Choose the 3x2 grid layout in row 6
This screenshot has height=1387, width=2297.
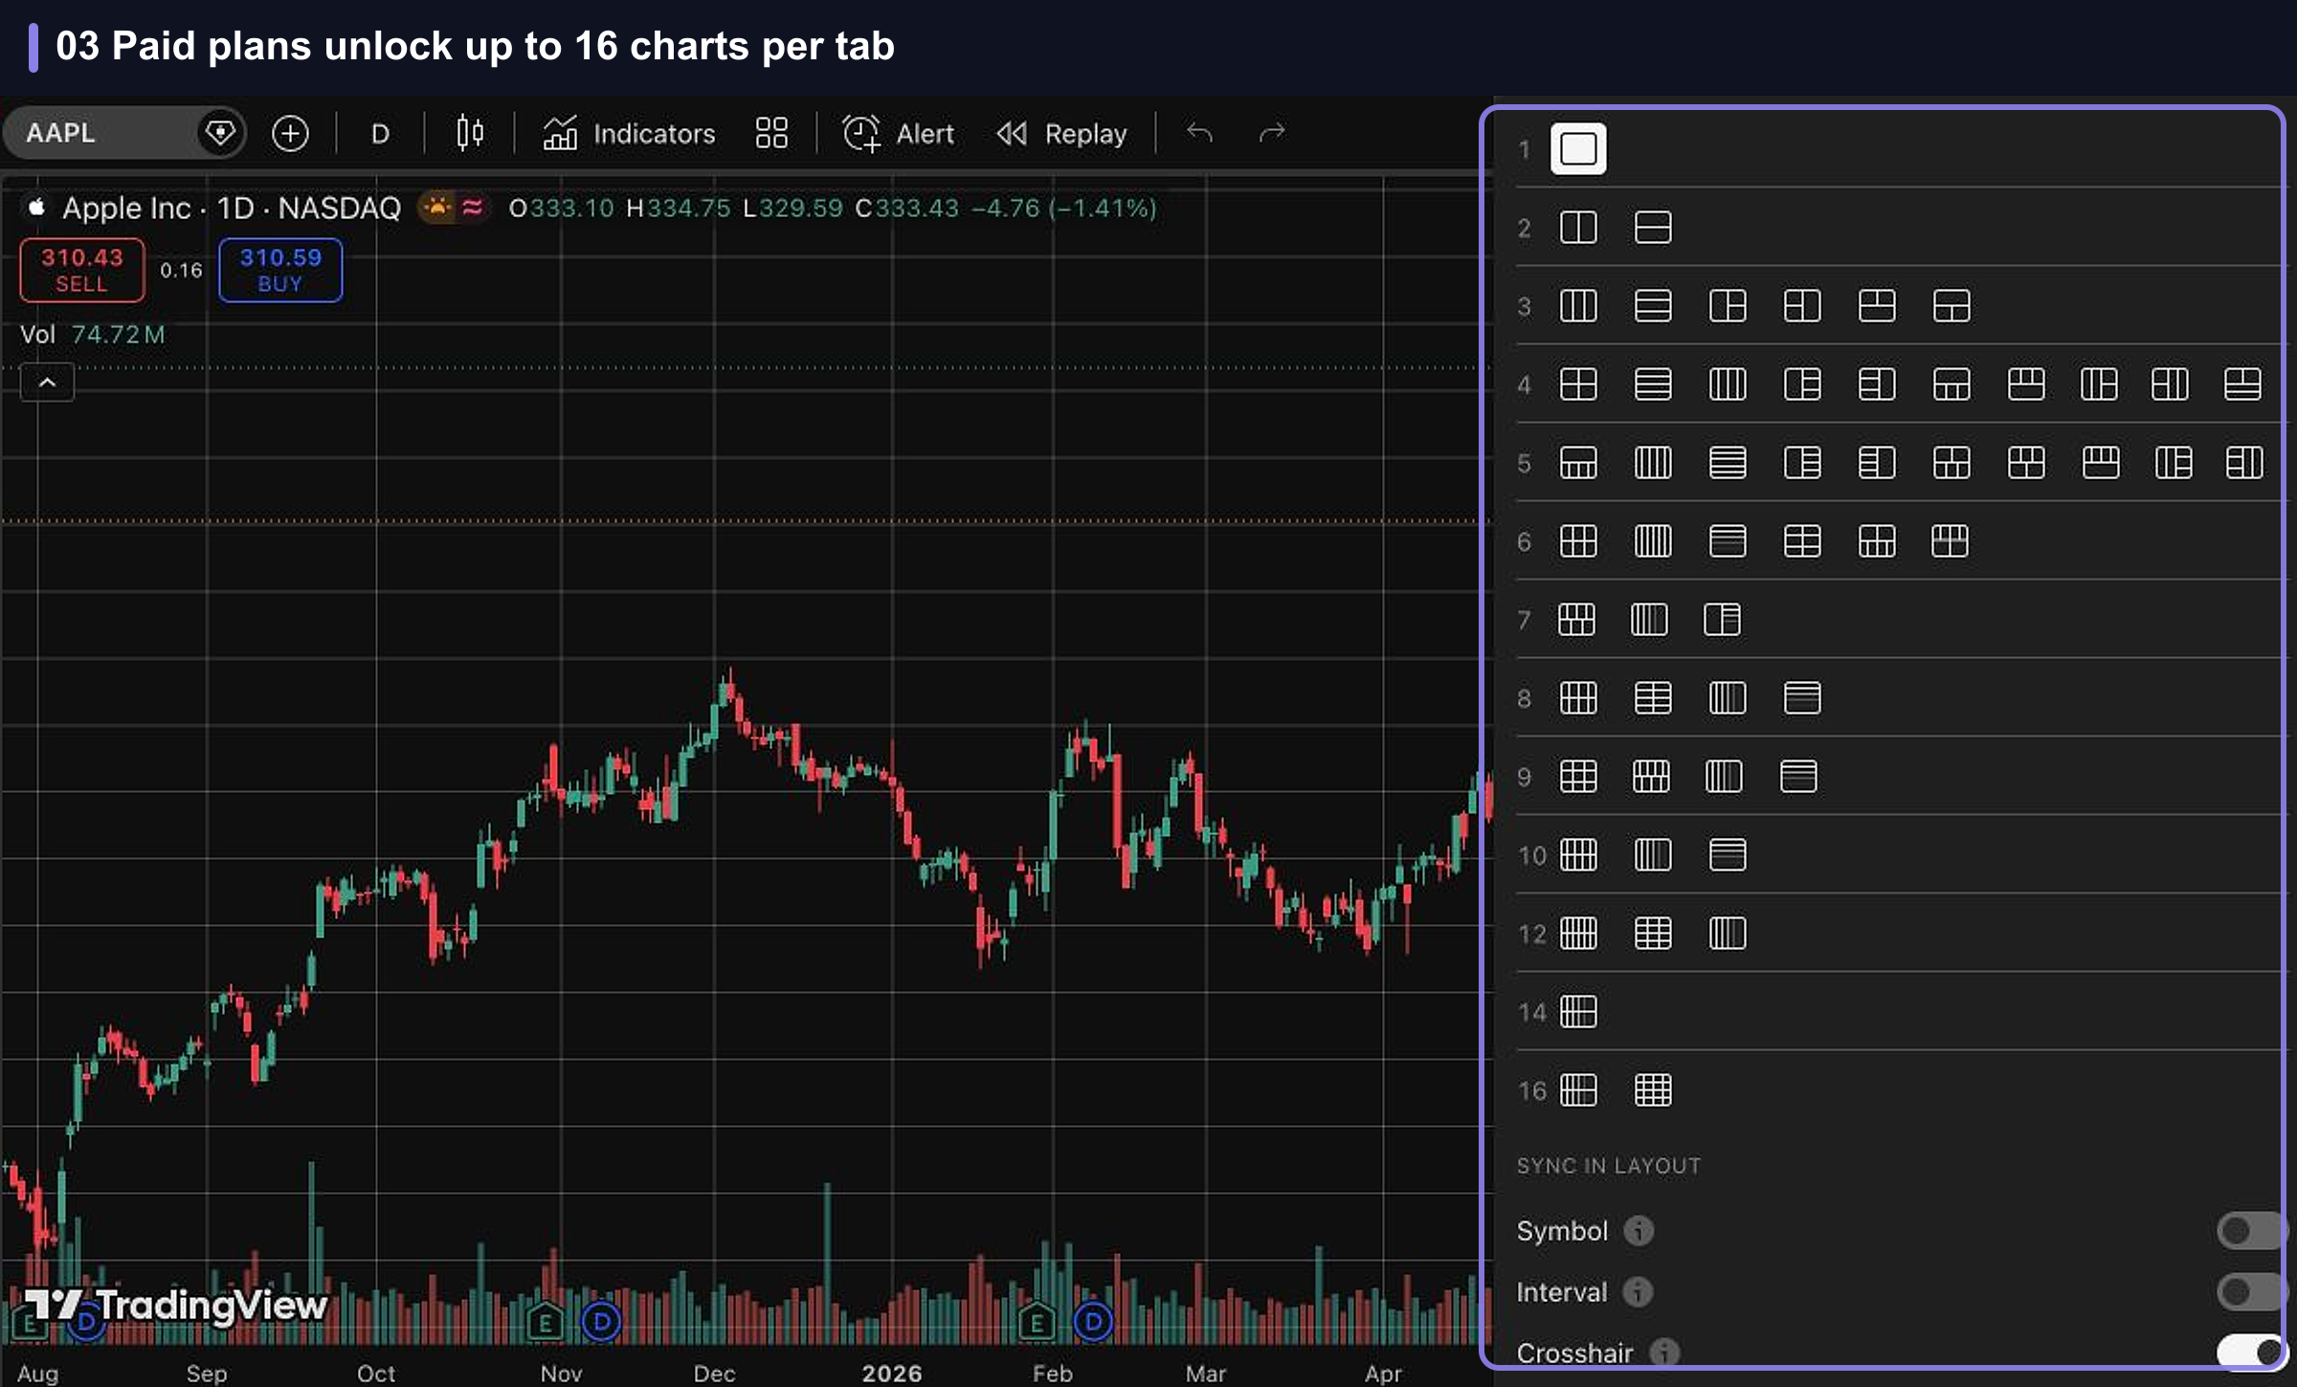point(1578,541)
